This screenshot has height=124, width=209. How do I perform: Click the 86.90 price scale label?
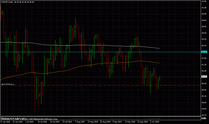coord(204,71)
